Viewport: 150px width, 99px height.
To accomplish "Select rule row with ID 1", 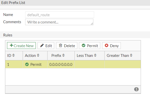I will pos(73,64).
